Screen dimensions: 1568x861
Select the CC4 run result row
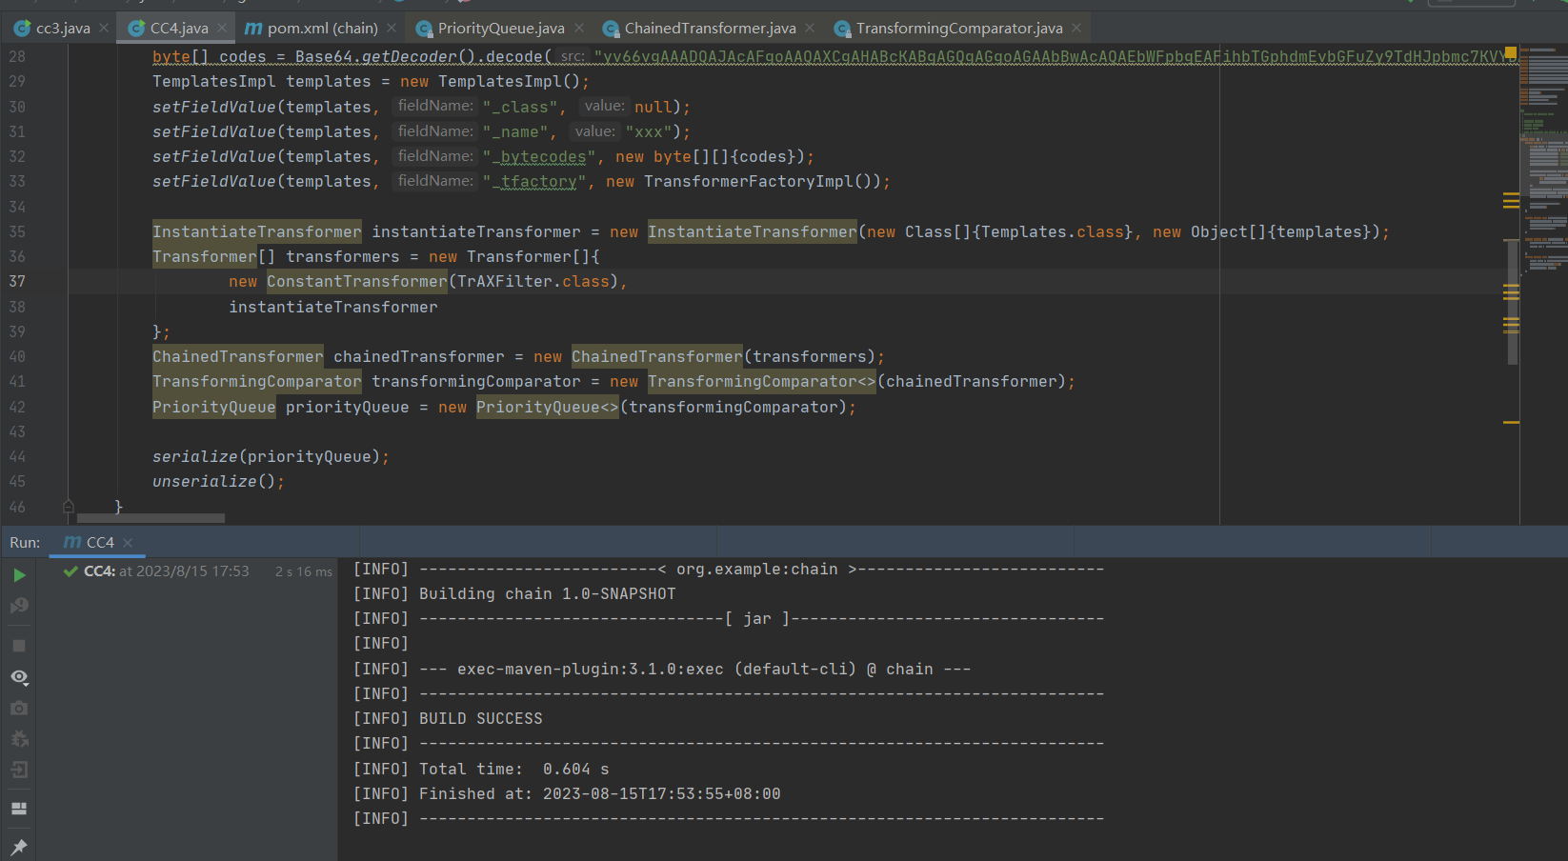point(187,571)
